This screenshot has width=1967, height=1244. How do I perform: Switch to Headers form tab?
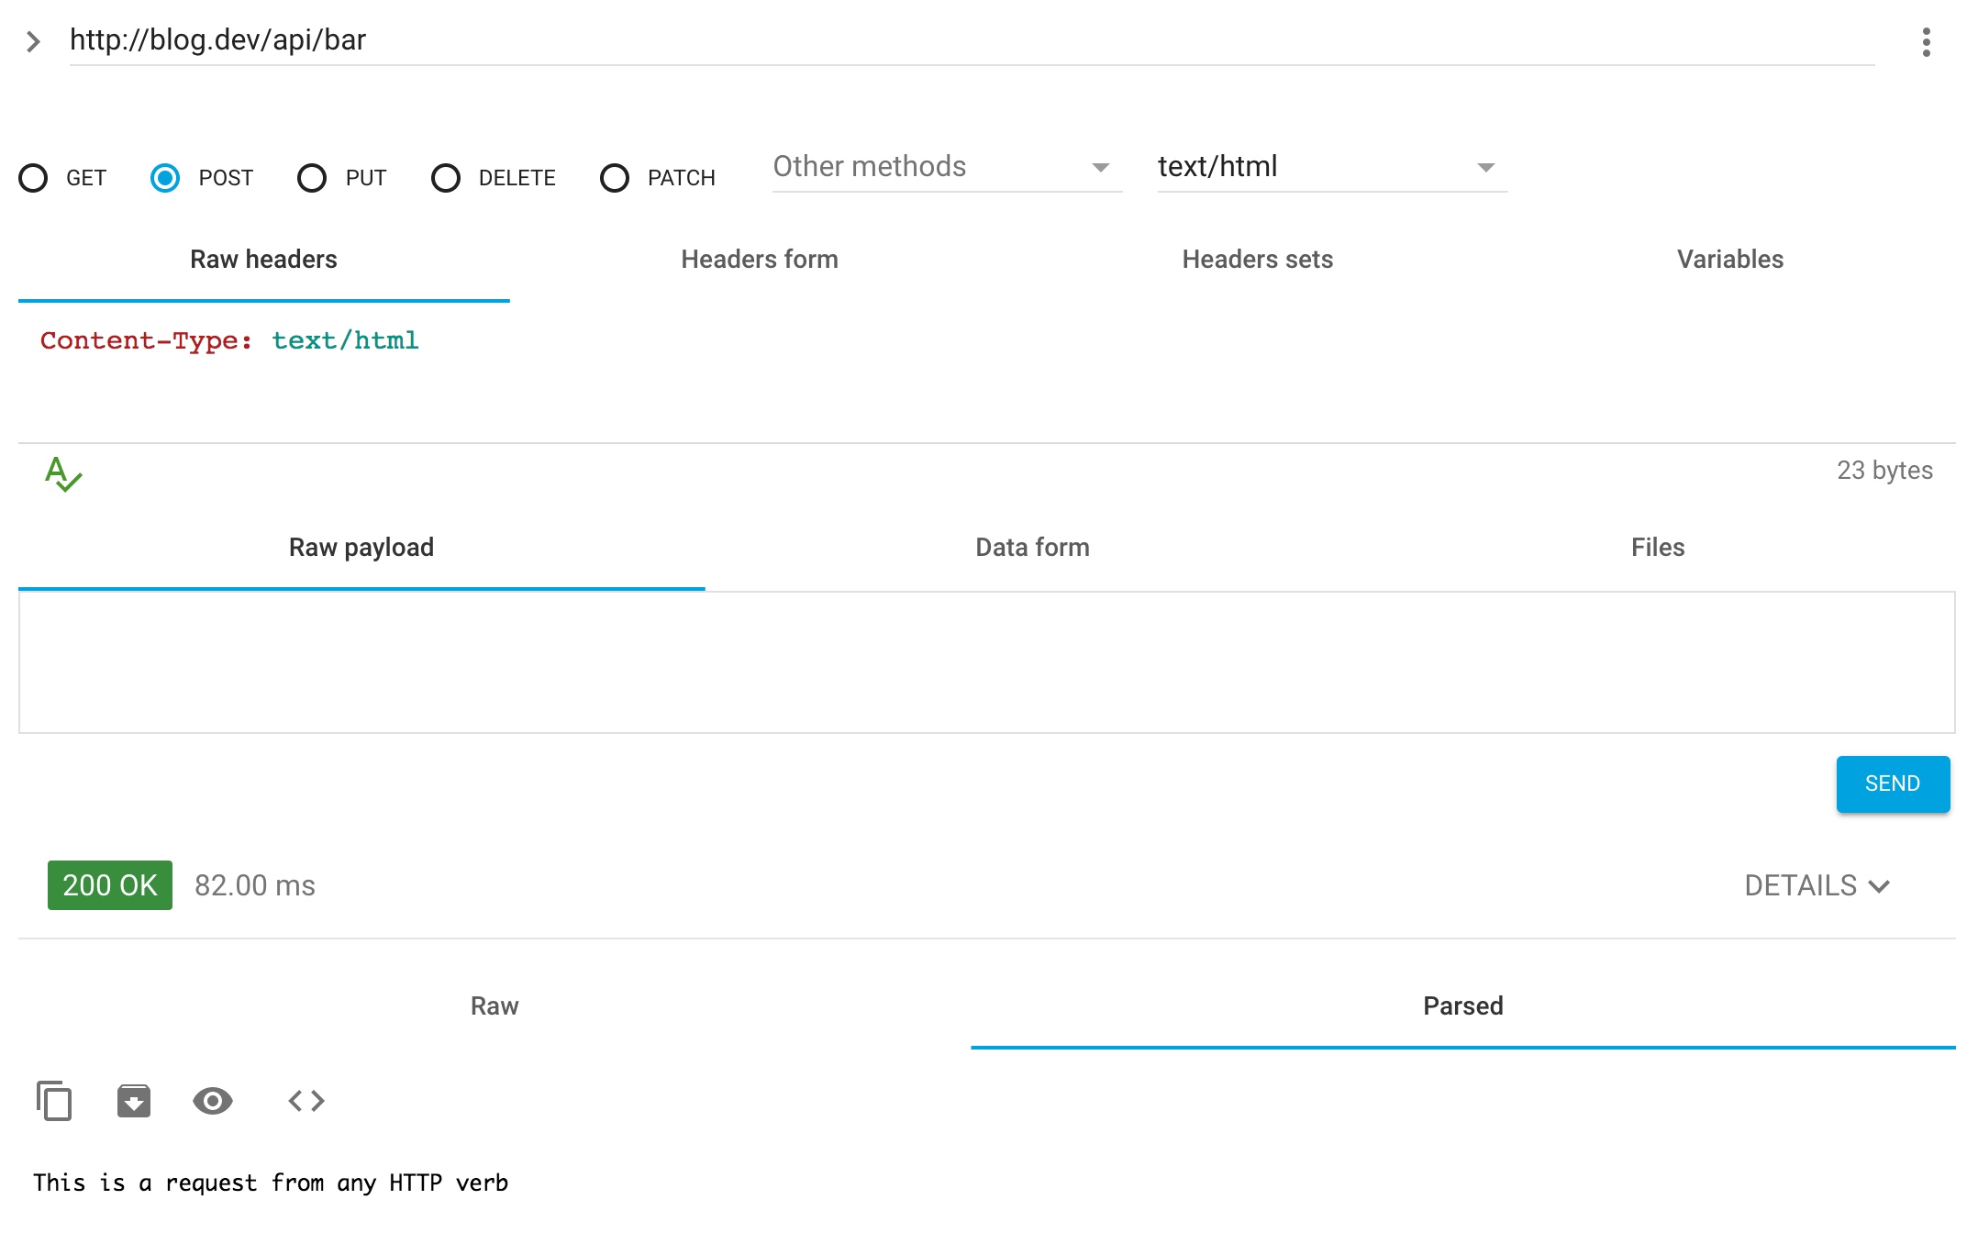(760, 260)
